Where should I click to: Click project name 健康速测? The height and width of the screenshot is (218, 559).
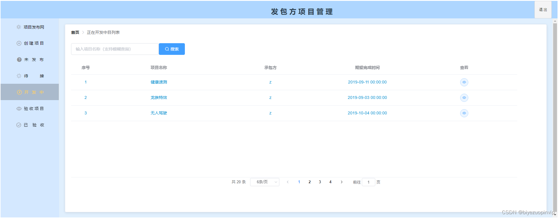click(159, 82)
